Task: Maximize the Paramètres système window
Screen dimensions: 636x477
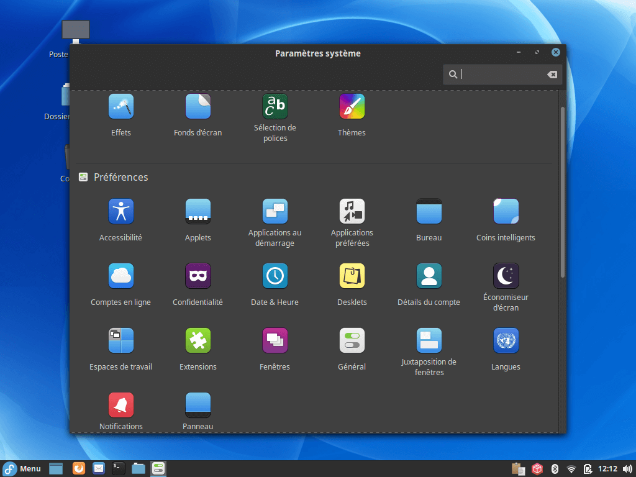Action: click(x=537, y=52)
